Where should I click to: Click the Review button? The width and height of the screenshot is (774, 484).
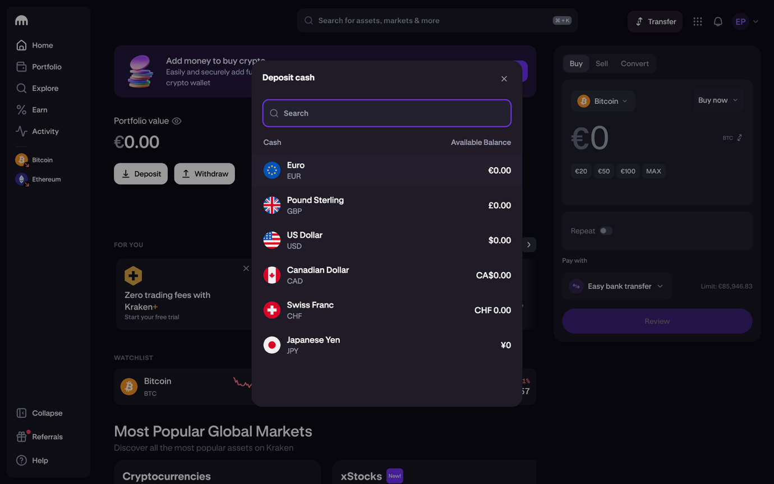(x=657, y=321)
